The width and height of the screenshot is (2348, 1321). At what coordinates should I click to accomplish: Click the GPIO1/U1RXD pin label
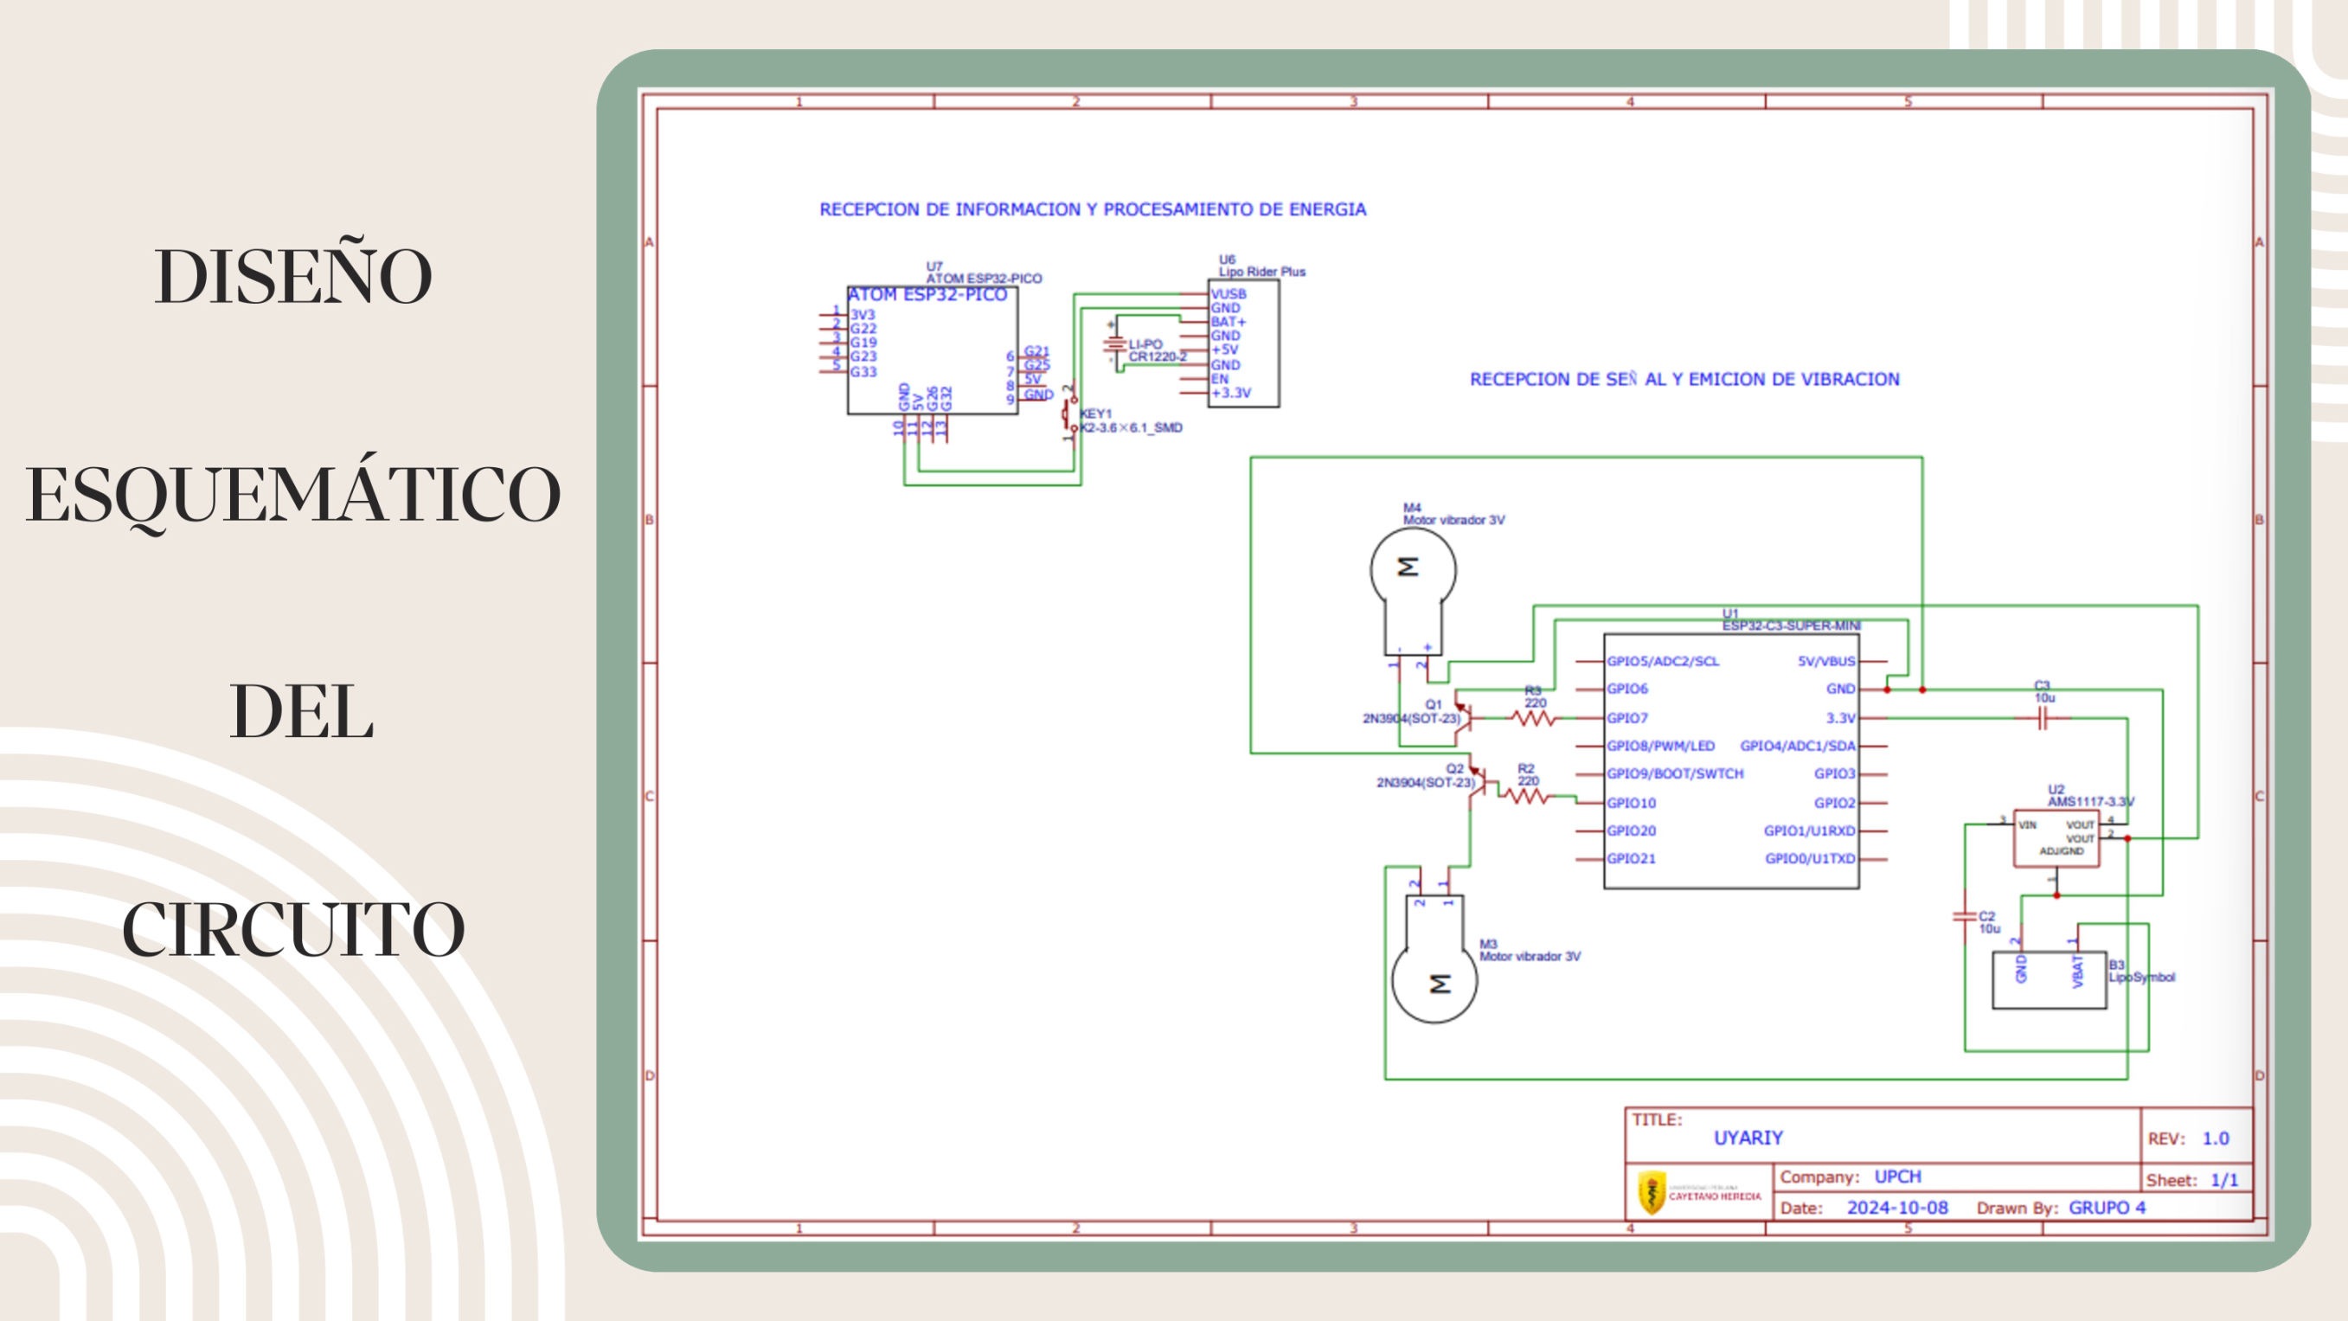click(x=1809, y=830)
